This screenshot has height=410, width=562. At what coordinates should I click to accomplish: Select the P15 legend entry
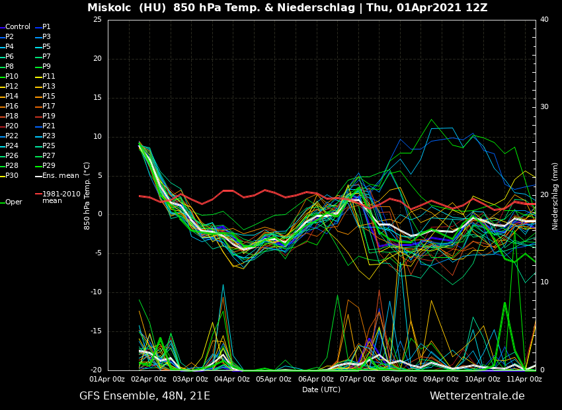49,97
